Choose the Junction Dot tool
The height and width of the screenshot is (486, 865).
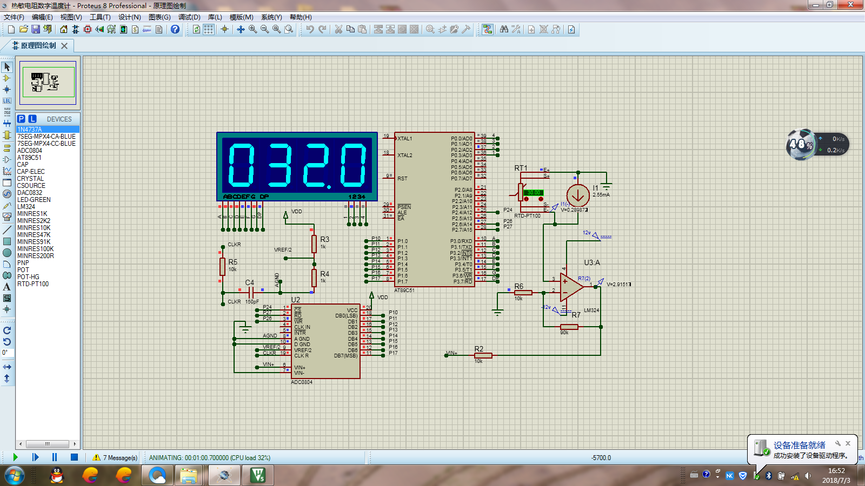[7, 90]
